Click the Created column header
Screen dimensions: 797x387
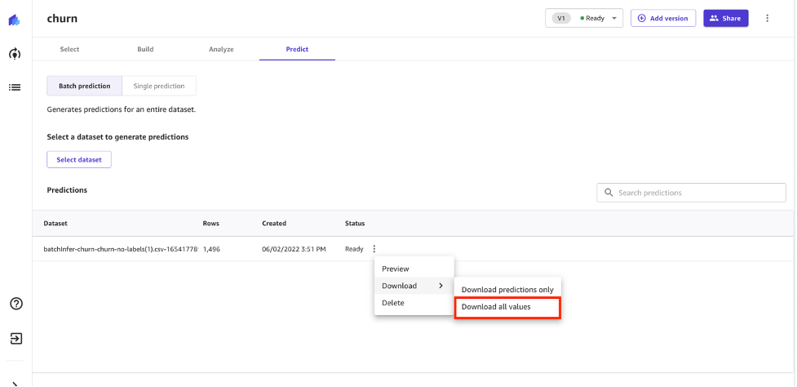(x=274, y=223)
